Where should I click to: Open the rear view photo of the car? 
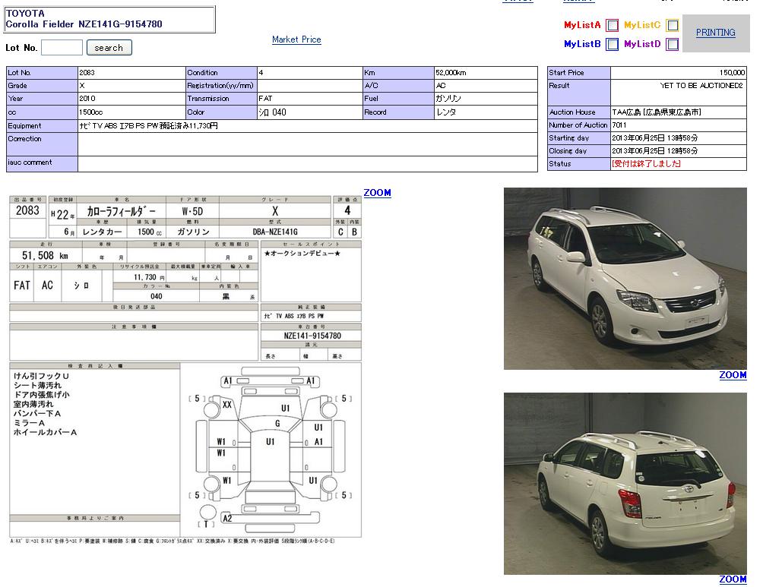pos(625,483)
